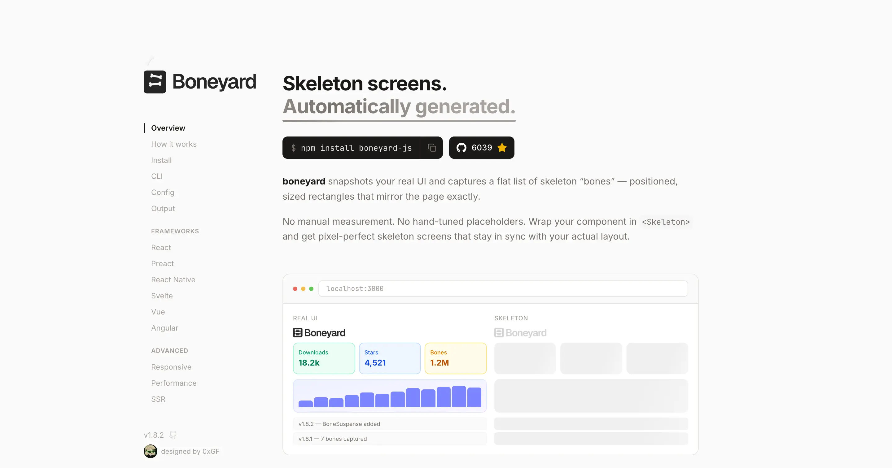Screen dimensions: 892x468
Task: Copy the npm install command
Action: (432, 148)
